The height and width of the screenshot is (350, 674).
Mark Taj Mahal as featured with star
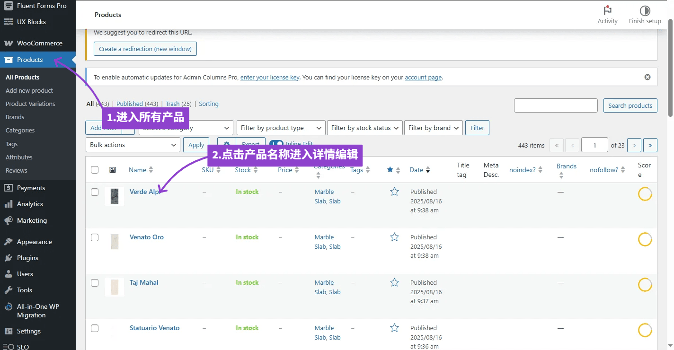coord(394,282)
